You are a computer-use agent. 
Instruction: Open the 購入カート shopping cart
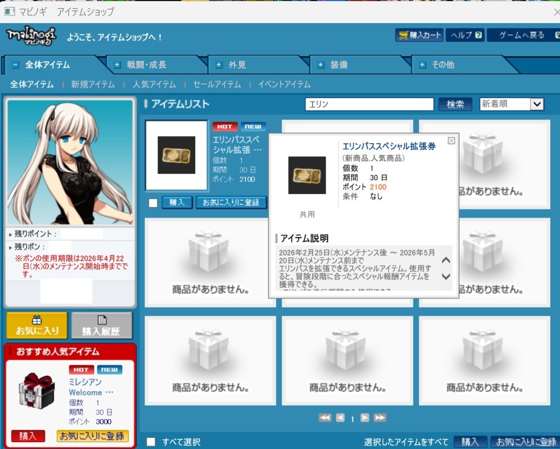(420, 36)
